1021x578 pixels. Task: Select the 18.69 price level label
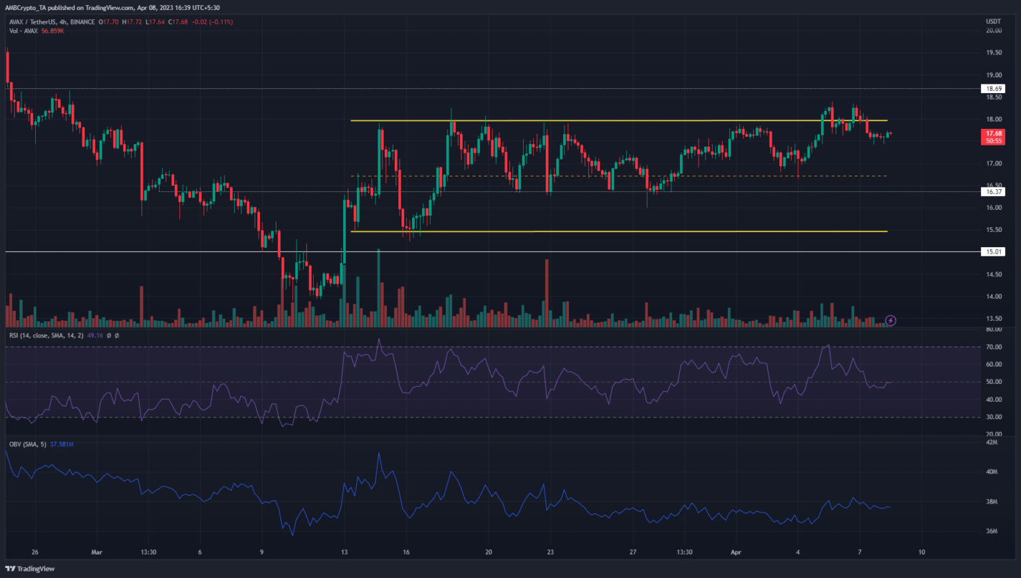pyautogui.click(x=994, y=88)
